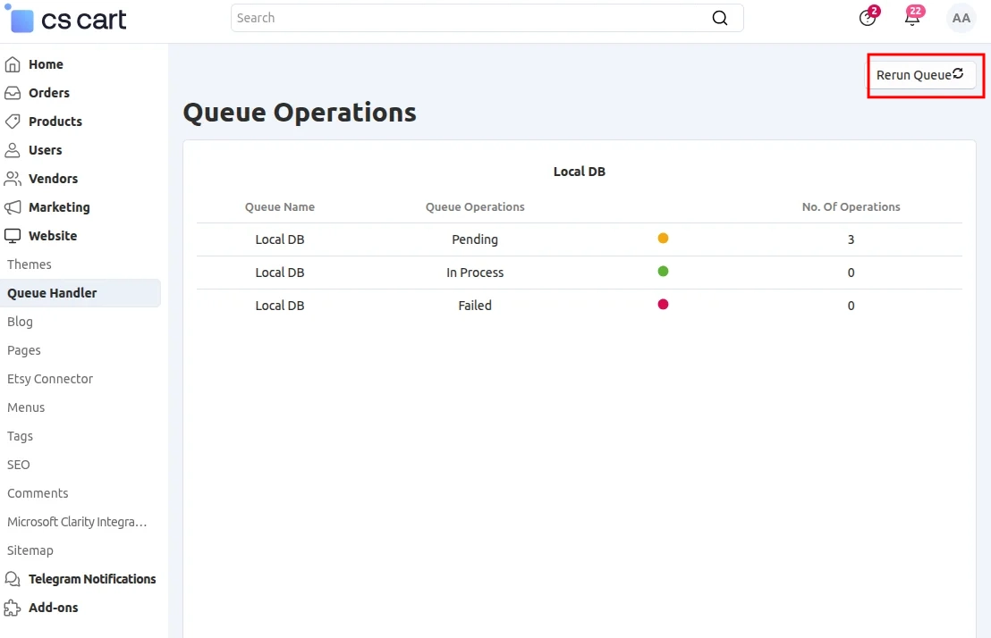Open the Sitemap link

[x=30, y=550]
